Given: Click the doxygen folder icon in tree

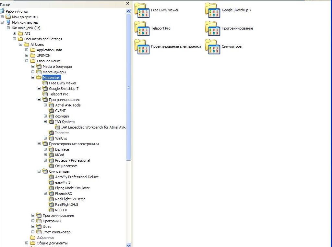Looking at the screenshot, I should click(51, 116).
